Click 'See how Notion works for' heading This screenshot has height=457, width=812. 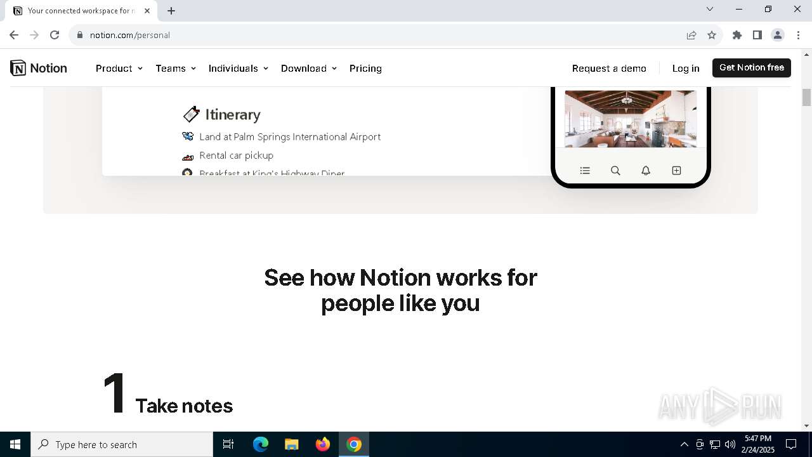pos(400,277)
